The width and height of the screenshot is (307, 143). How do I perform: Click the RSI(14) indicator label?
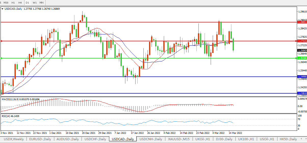[x=6, y=116]
